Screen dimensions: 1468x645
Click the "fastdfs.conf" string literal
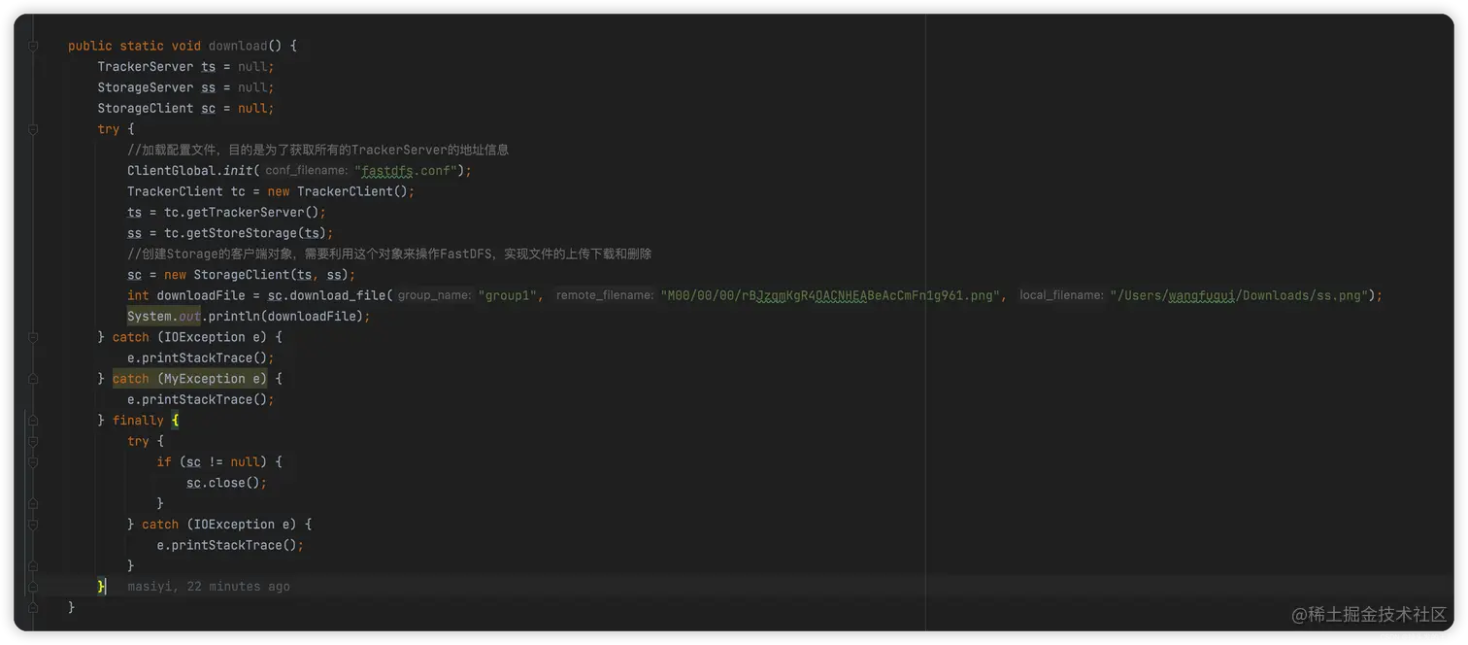tap(408, 171)
